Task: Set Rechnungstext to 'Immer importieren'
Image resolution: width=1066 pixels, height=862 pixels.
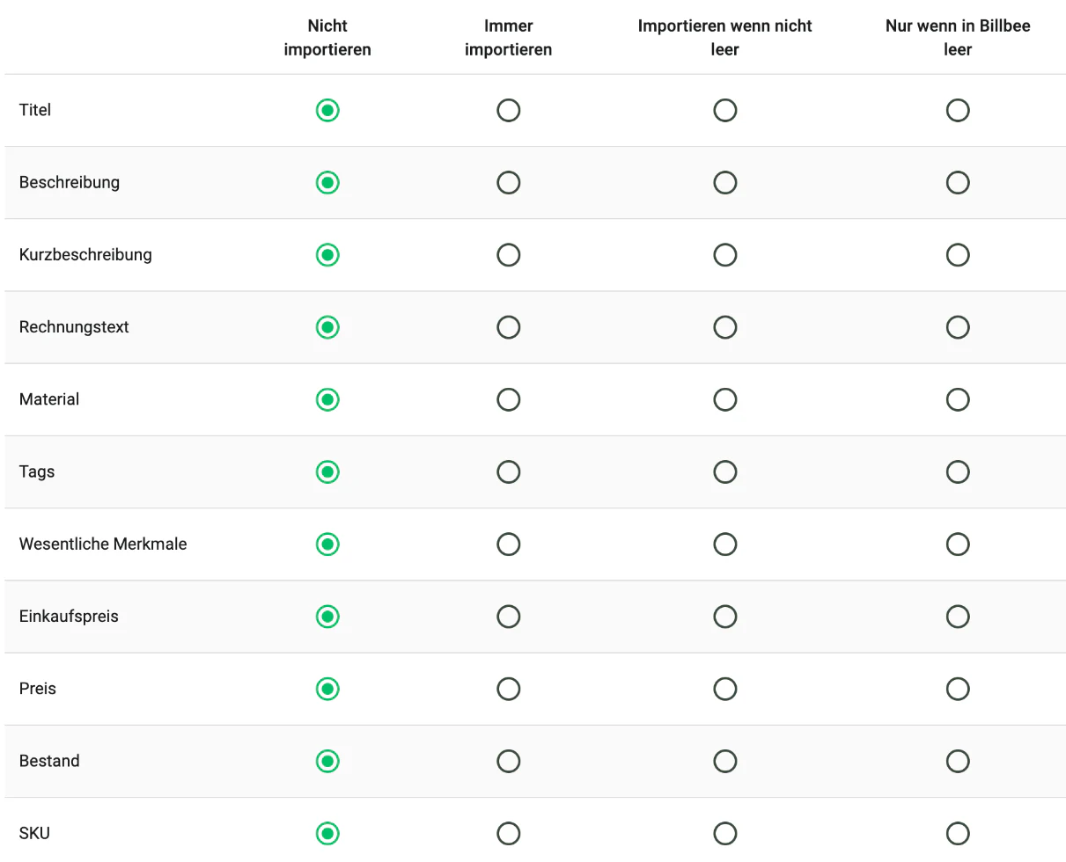Action: click(509, 327)
